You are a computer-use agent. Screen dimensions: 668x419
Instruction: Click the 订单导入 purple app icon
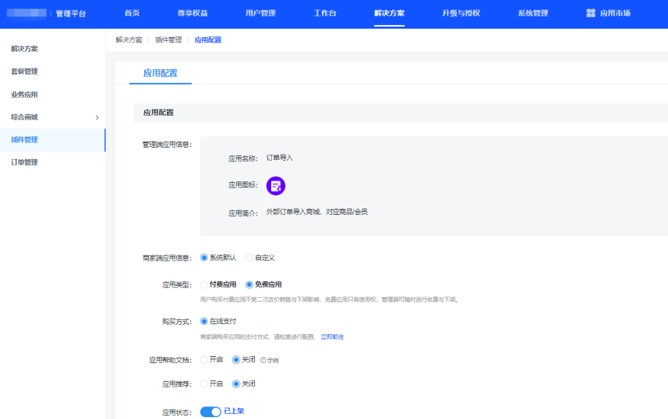pos(276,185)
